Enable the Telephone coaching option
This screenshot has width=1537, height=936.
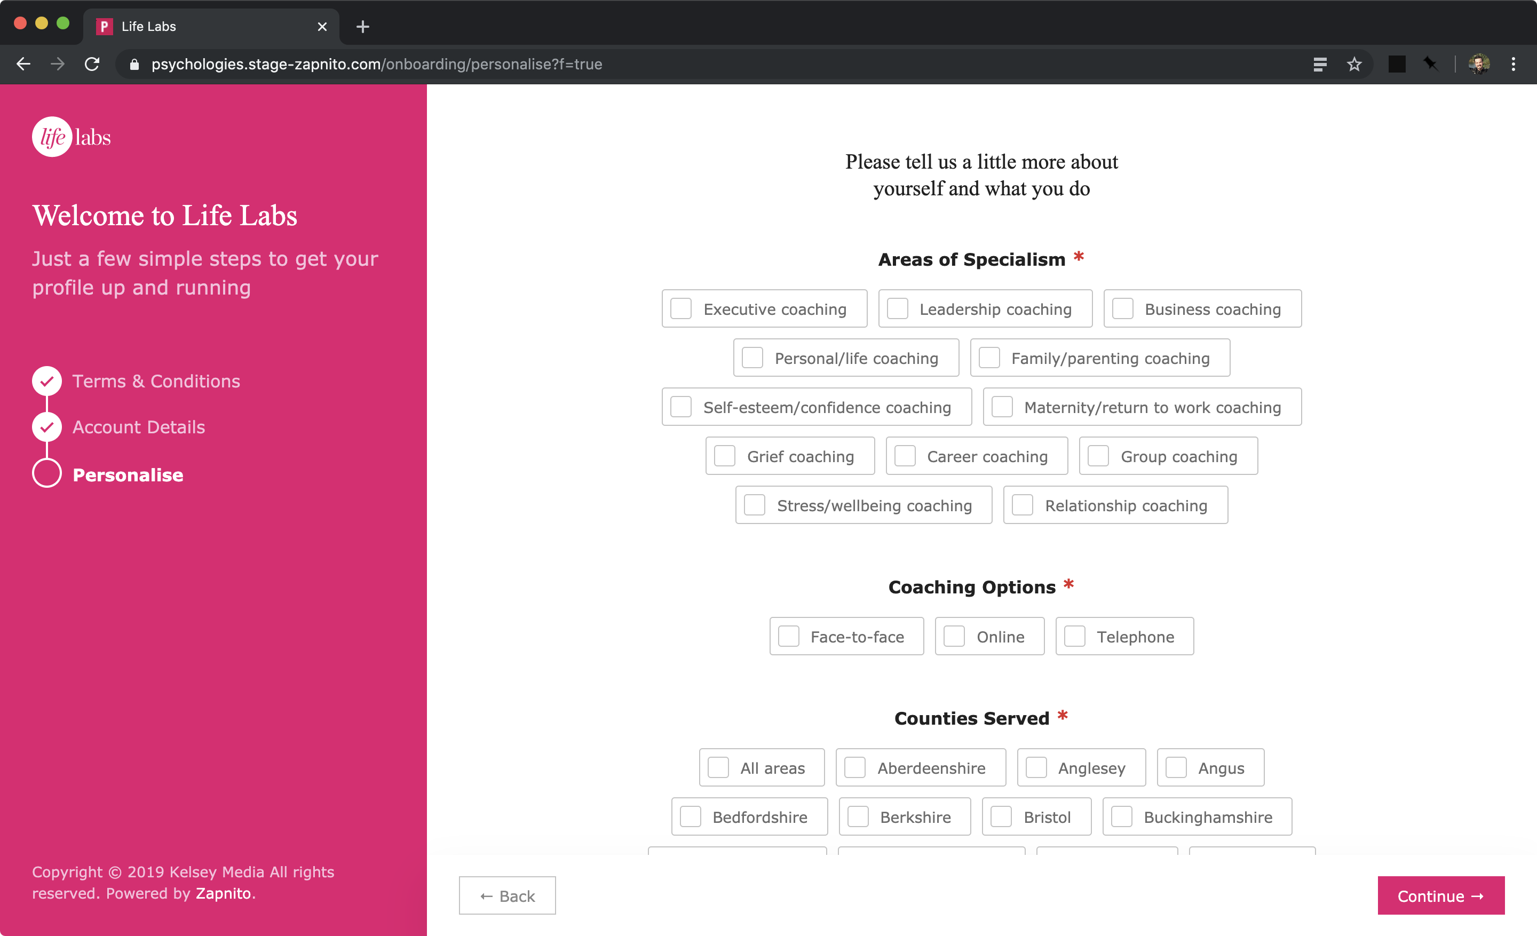[1075, 636]
